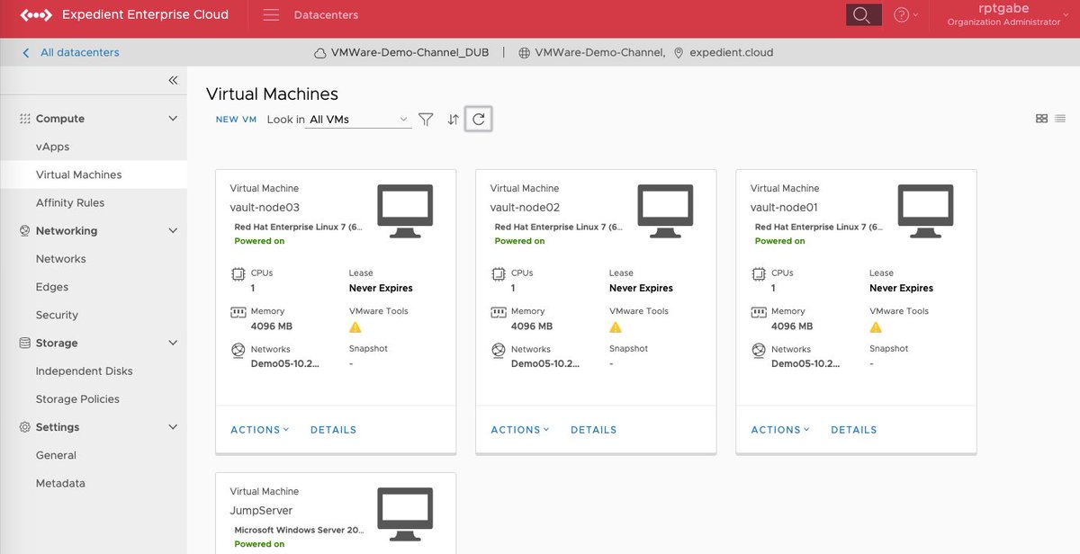Click the vault-node02 monitor icon
This screenshot has height=554, width=1080.
tap(665, 211)
